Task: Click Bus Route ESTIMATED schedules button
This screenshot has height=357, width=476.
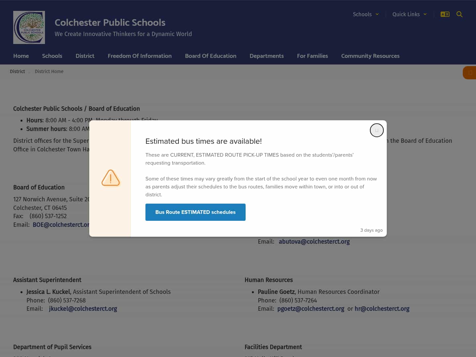Action: [195, 212]
